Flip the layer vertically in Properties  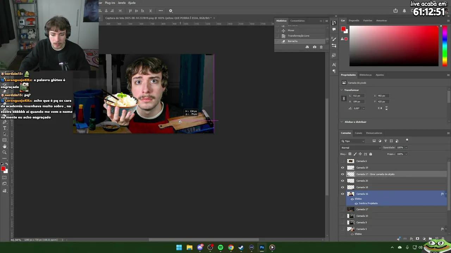[387, 108]
